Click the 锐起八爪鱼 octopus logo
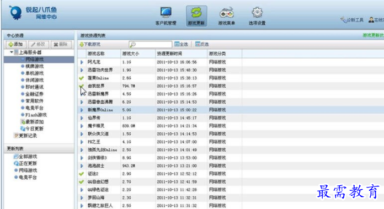384x209 pixels. pyautogui.click(x=15, y=12)
